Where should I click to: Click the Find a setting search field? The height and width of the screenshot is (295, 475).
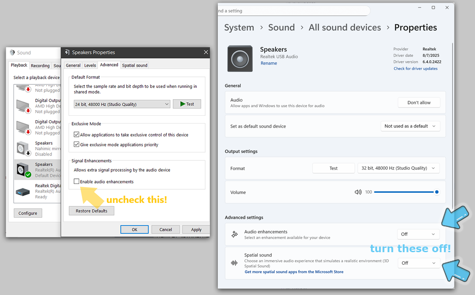293,11
